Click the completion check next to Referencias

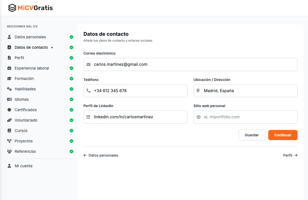click(x=71, y=151)
